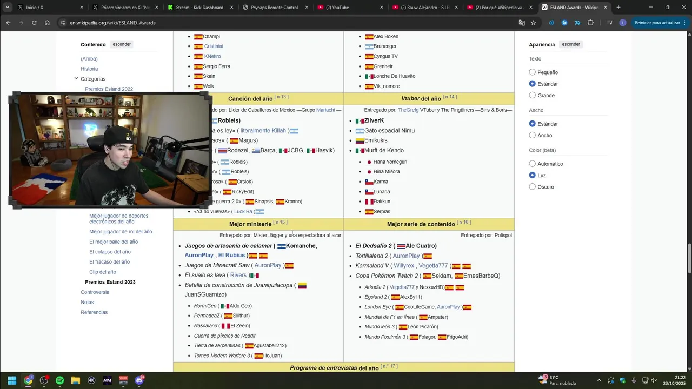Switch to Inicio / X tab
The image size is (692, 389).
[x=50, y=8]
